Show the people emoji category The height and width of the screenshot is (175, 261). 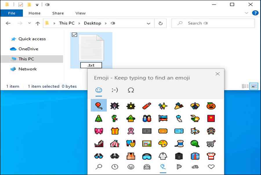click(147, 167)
